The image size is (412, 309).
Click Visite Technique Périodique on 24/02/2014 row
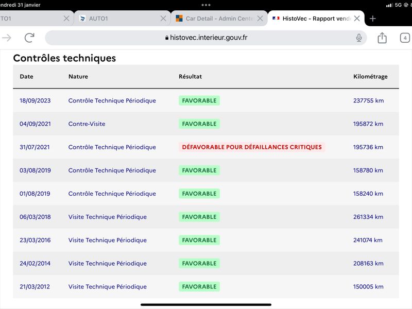108,263
